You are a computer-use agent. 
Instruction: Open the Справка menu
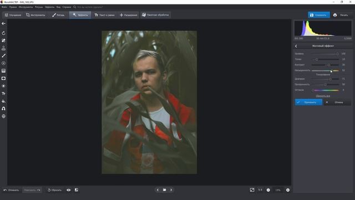click(67, 7)
